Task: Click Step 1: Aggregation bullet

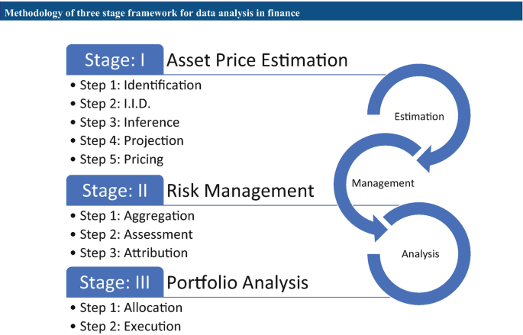Action: (x=132, y=216)
